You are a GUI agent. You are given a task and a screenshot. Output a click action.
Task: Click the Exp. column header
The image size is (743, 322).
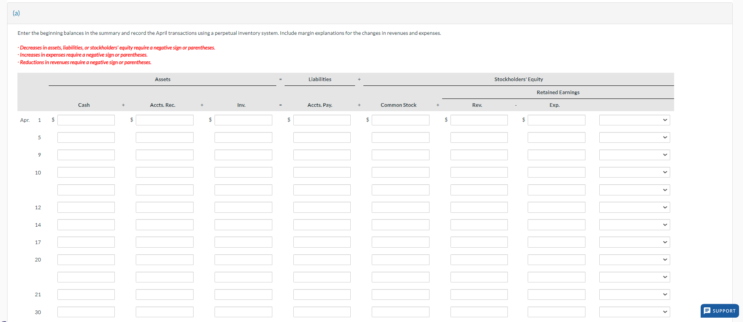tap(555, 105)
